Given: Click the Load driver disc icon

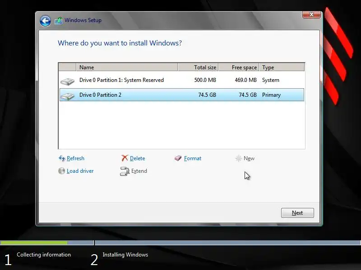Looking at the screenshot, I should tap(61, 171).
